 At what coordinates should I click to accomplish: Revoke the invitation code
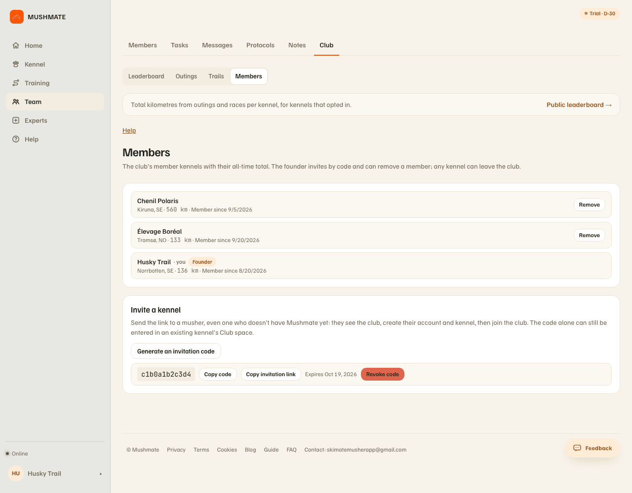pos(383,374)
